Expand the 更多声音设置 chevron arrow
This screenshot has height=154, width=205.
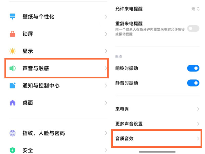tap(198, 124)
